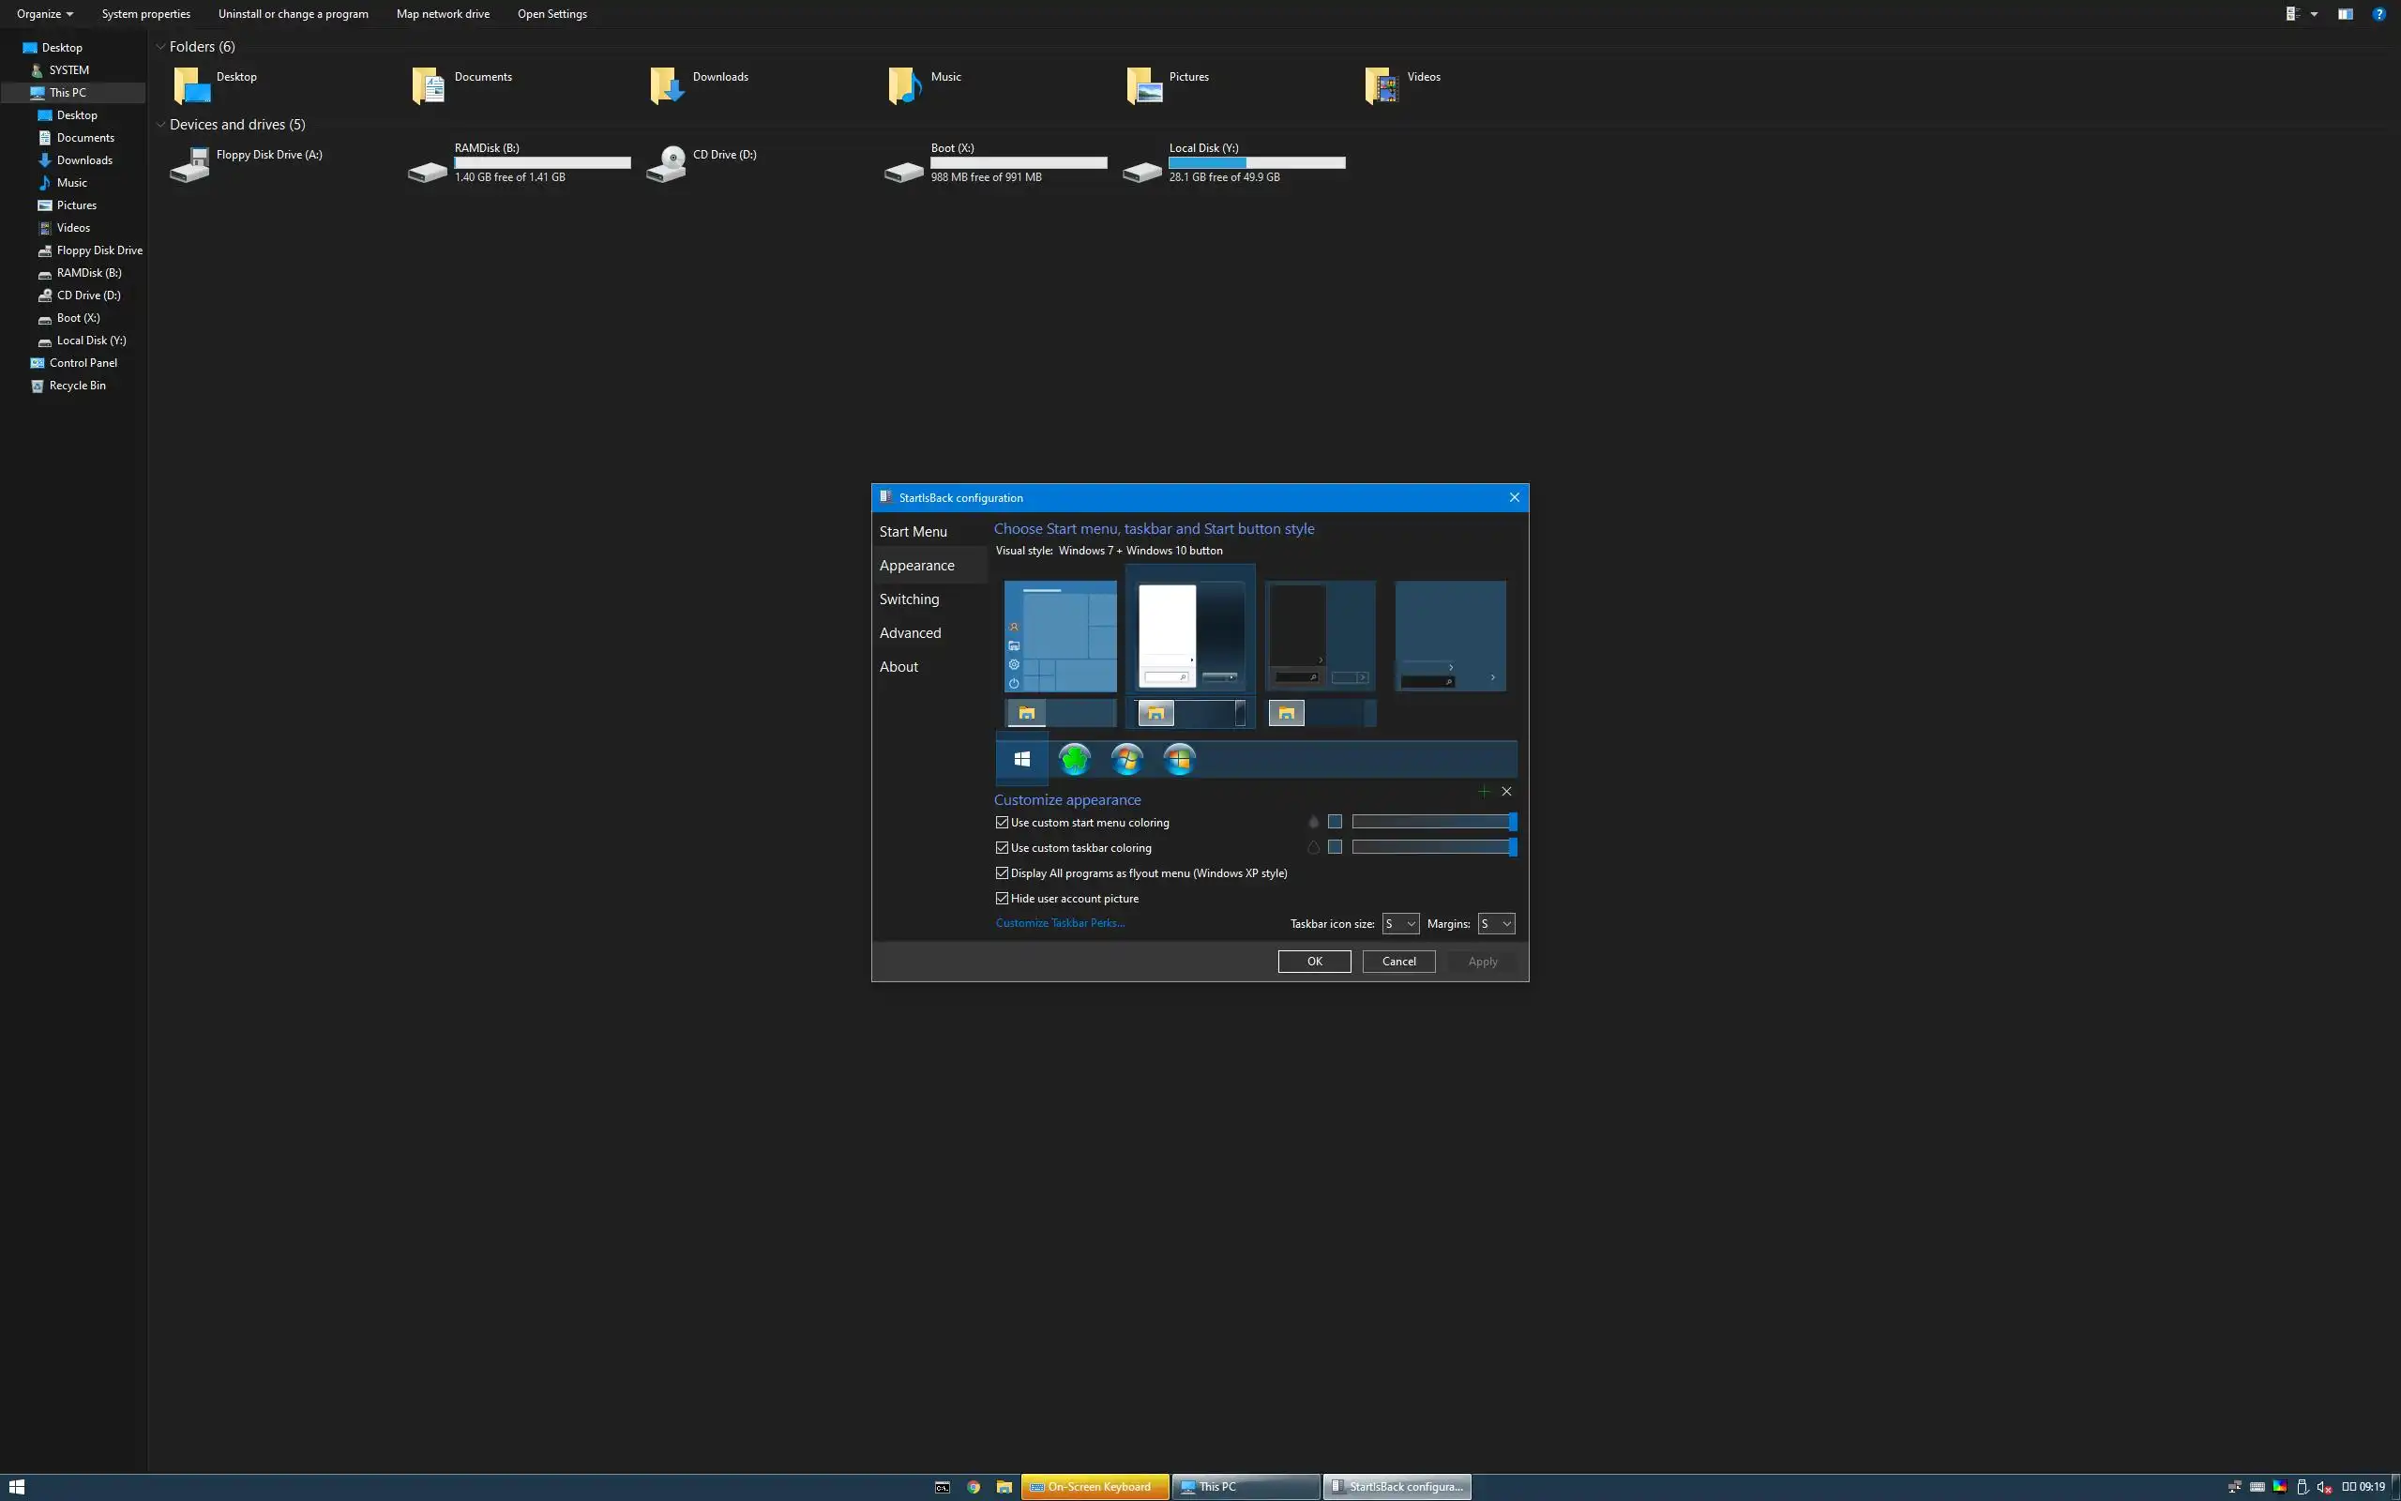Screen dimensions: 2401x1501
Task: Disable Hide user account picture option
Action: [x=1002, y=899]
